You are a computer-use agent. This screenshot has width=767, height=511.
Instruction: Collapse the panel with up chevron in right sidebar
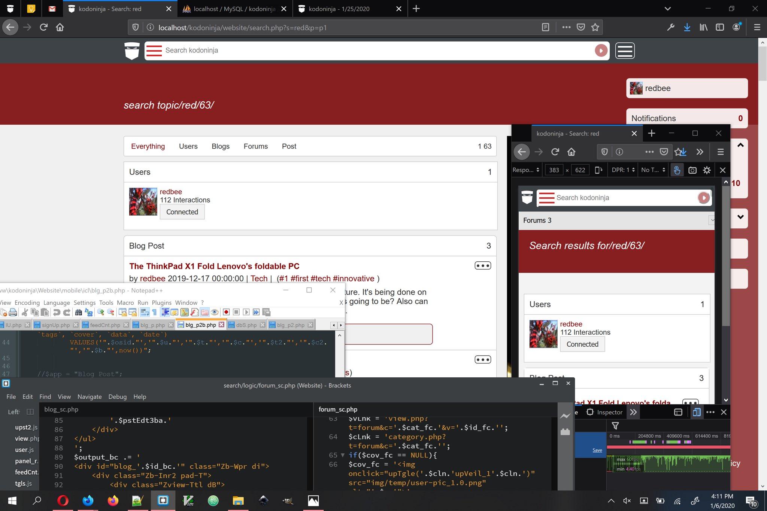point(740,145)
